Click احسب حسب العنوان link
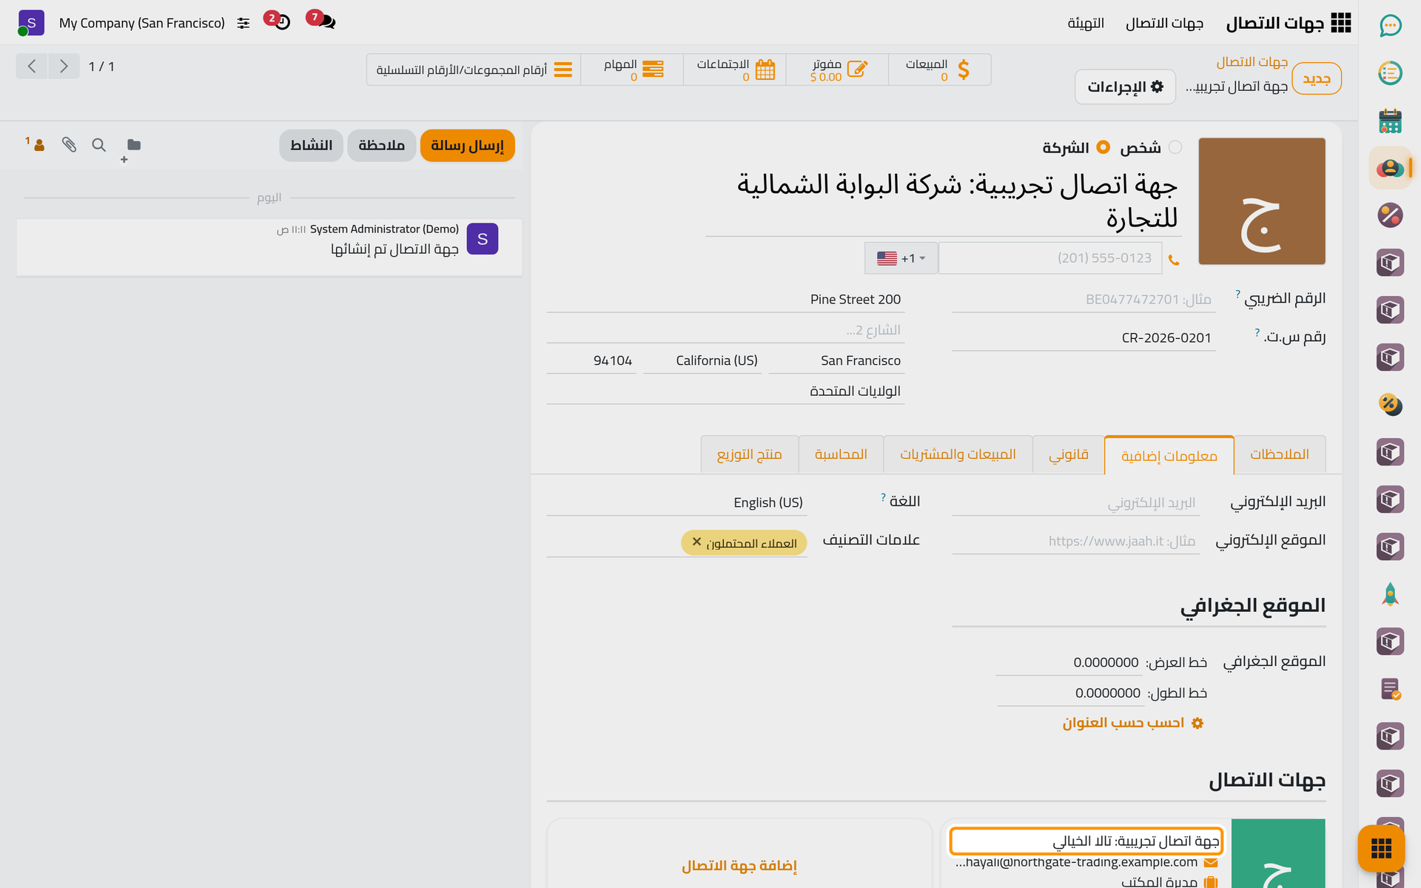The width and height of the screenshot is (1421, 888). click(1133, 723)
